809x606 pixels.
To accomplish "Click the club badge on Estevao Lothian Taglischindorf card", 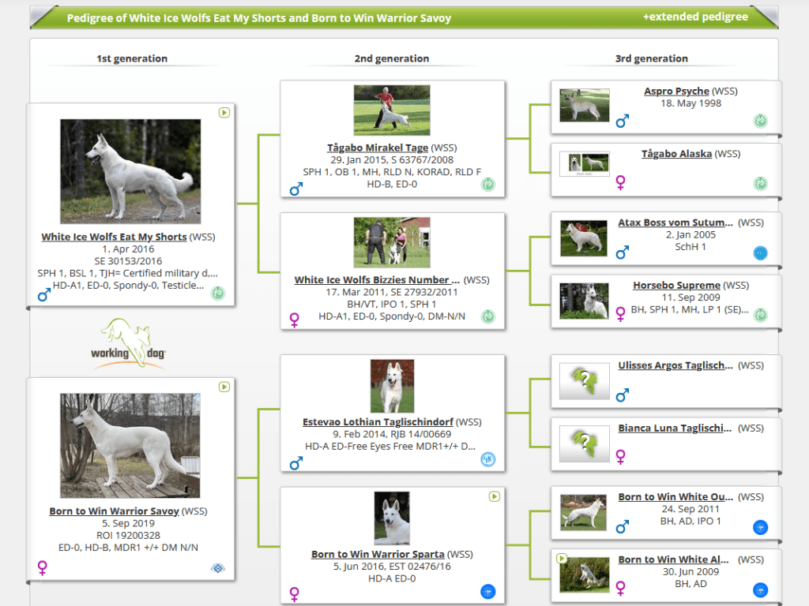I will 488,459.
